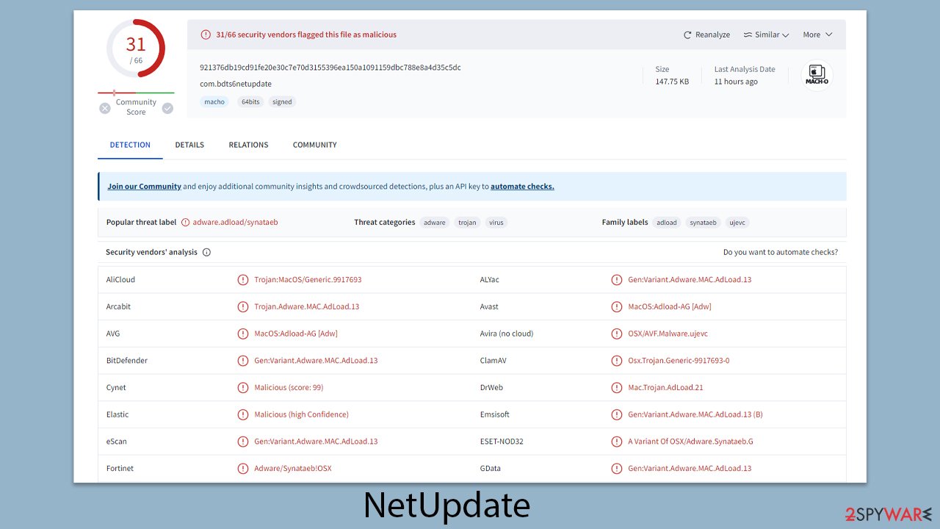
Task: Click the Reanalyze refresh icon
Action: [x=687, y=34]
